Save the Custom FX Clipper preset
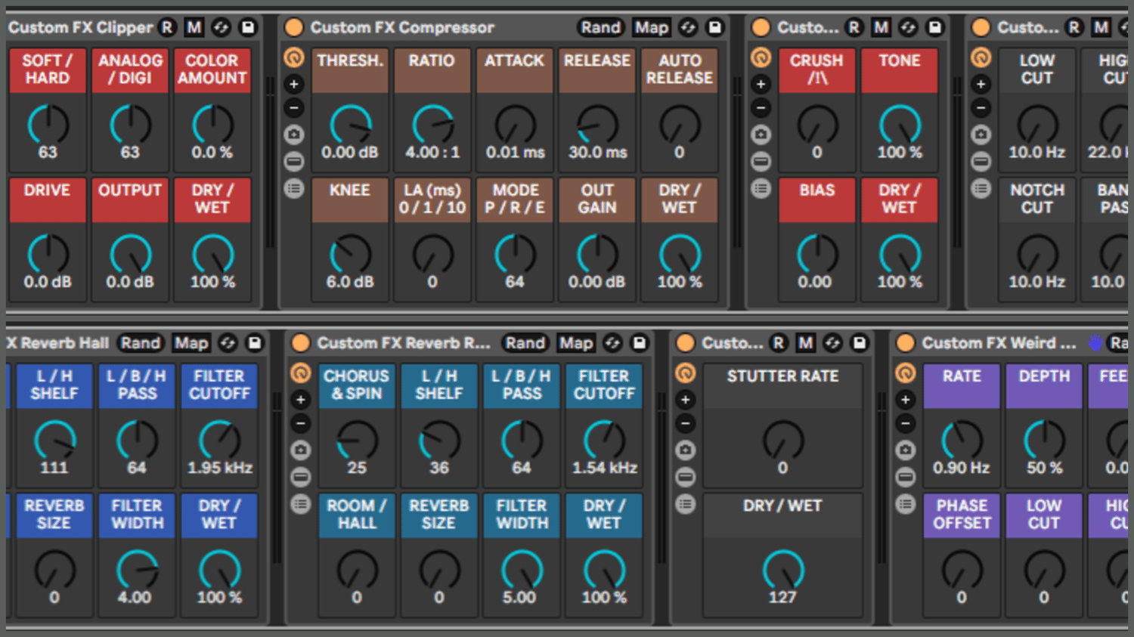Image resolution: width=1134 pixels, height=637 pixels. 247,28
